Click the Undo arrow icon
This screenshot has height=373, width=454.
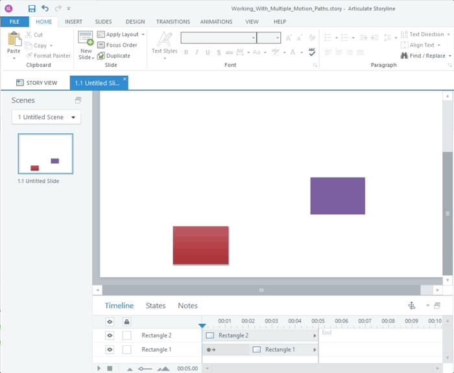(45, 8)
